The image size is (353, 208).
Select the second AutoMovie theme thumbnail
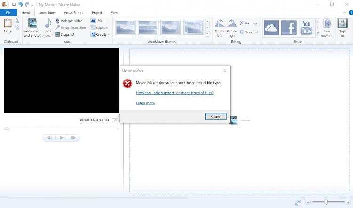click(148, 27)
